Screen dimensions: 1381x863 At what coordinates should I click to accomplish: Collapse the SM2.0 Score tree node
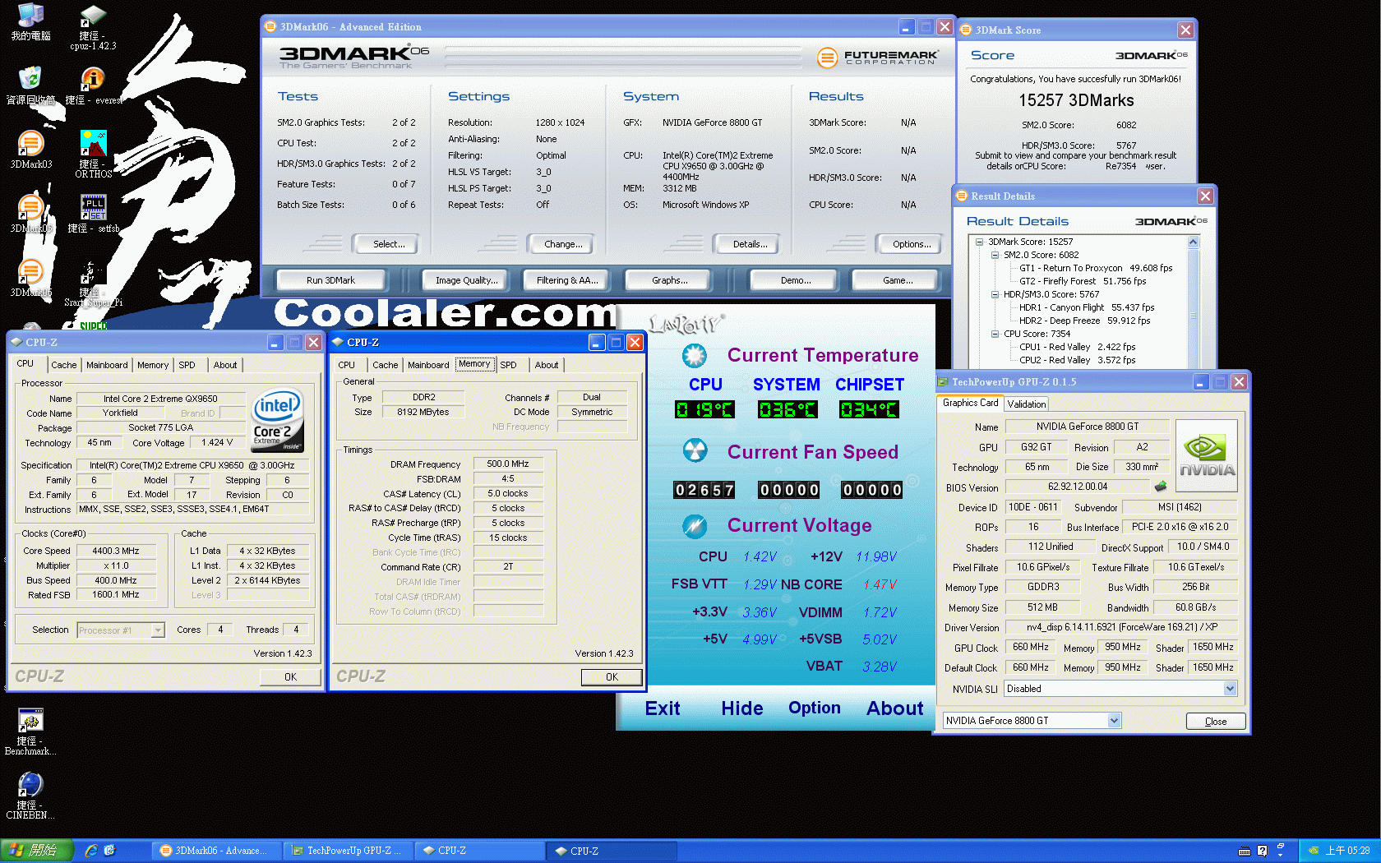[x=995, y=255]
